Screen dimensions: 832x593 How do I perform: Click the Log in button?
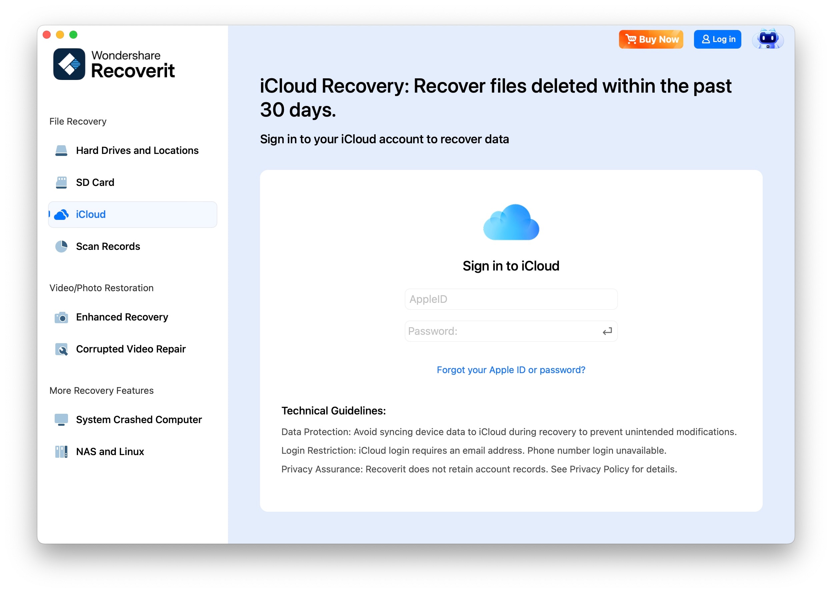pyautogui.click(x=717, y=39)
